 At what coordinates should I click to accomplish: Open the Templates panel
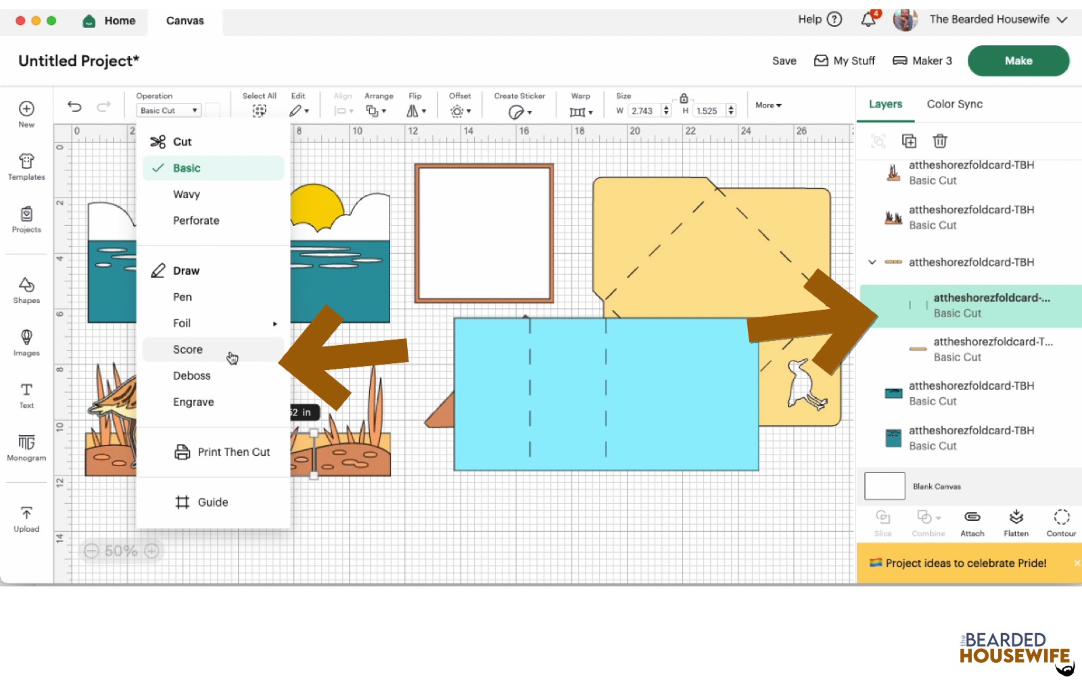pos(26,161)
